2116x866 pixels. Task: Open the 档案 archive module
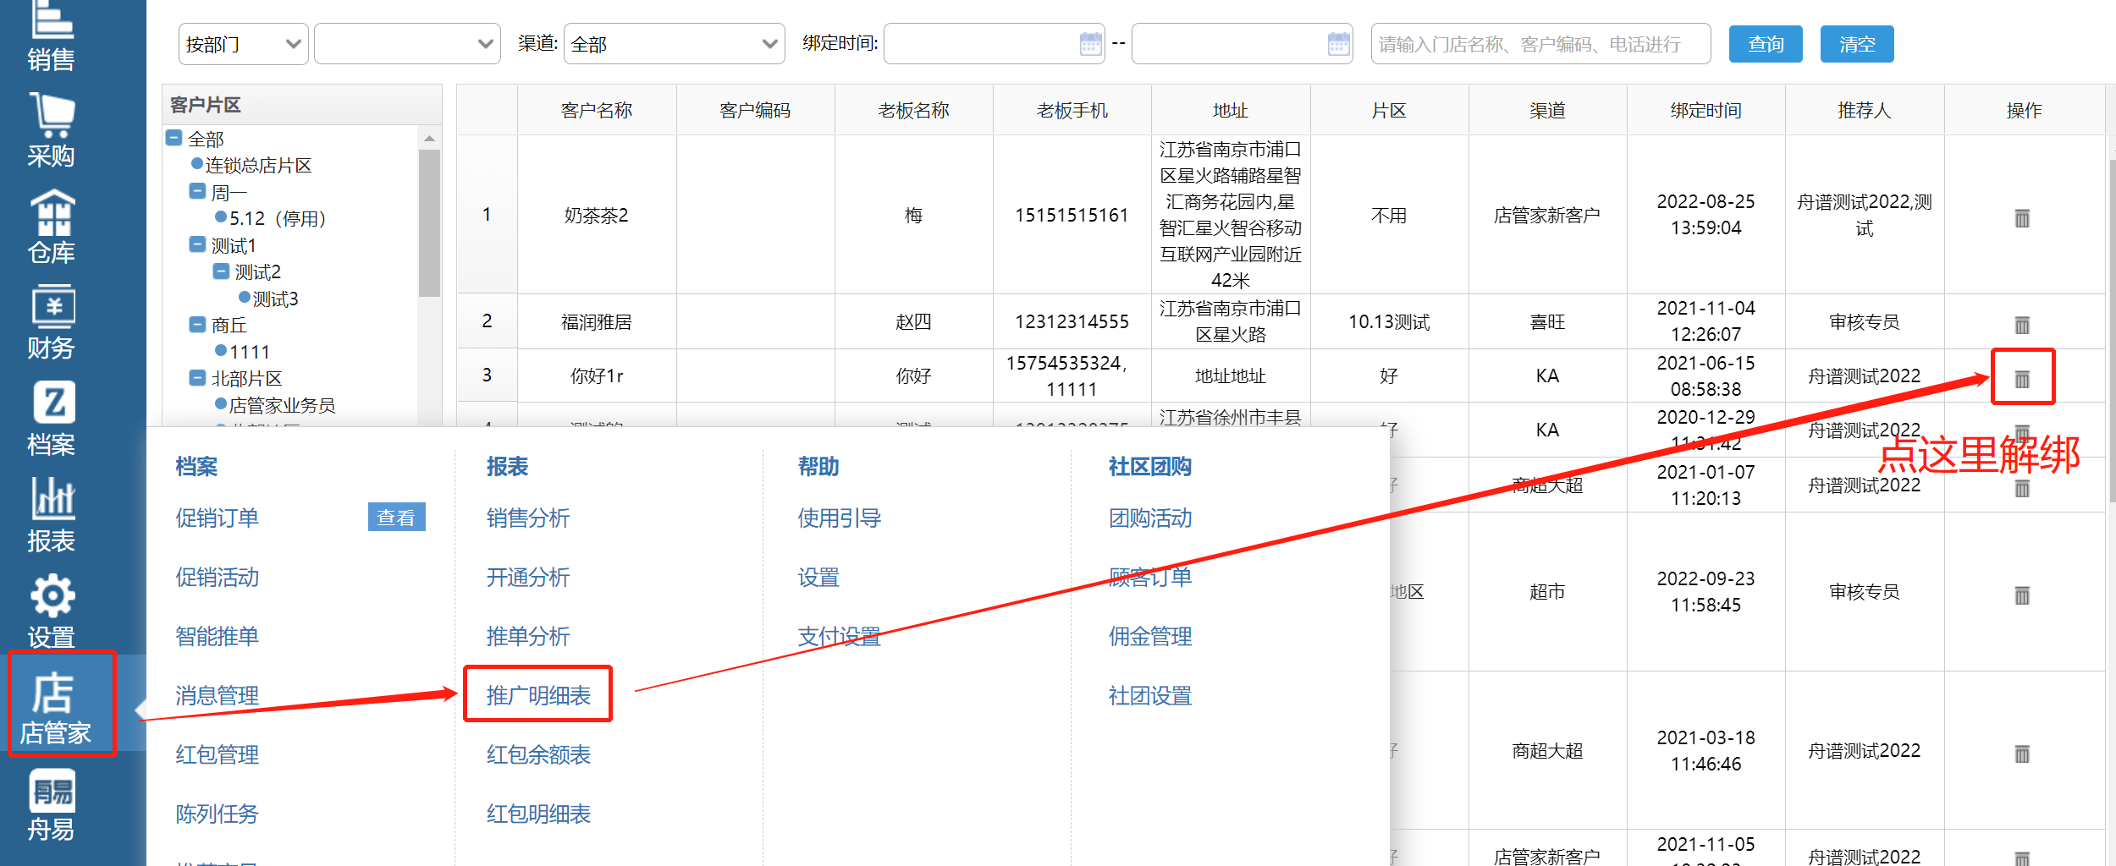(x=51, y=419)
